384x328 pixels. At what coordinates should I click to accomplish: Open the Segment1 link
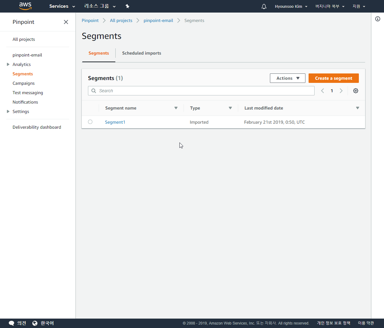pyautogui.click(x=115, y=122)
